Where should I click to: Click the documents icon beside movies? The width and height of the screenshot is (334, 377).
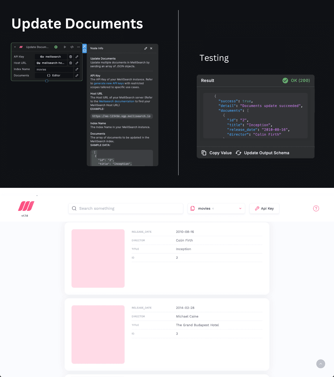[x=193, y=208]
